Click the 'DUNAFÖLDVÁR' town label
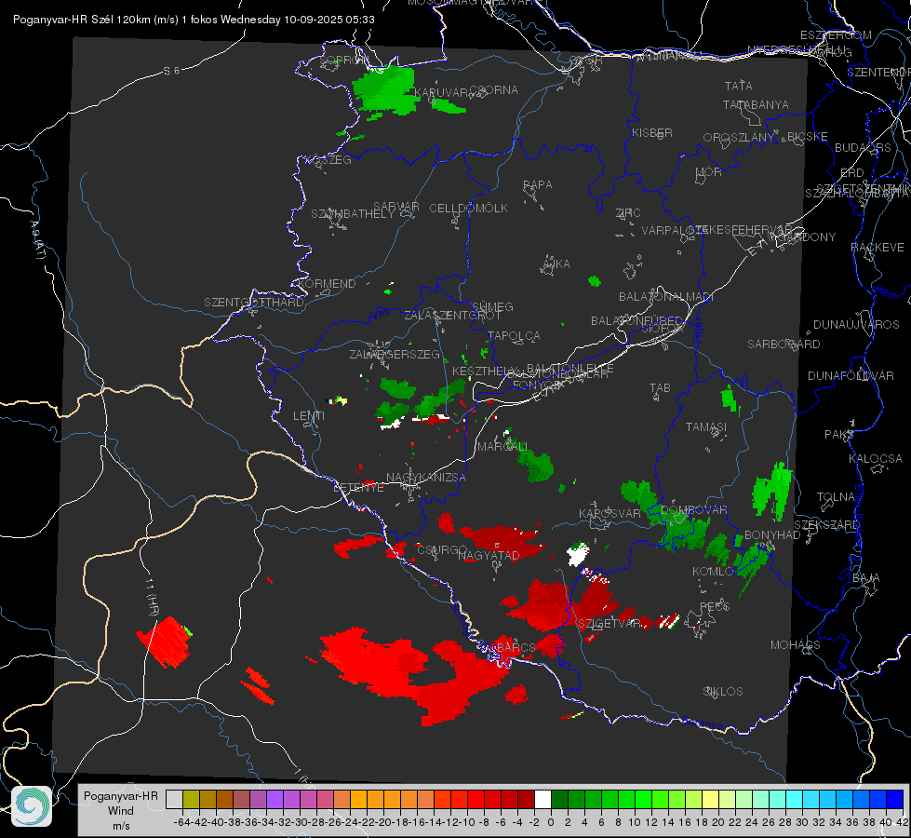 point(851,376)
